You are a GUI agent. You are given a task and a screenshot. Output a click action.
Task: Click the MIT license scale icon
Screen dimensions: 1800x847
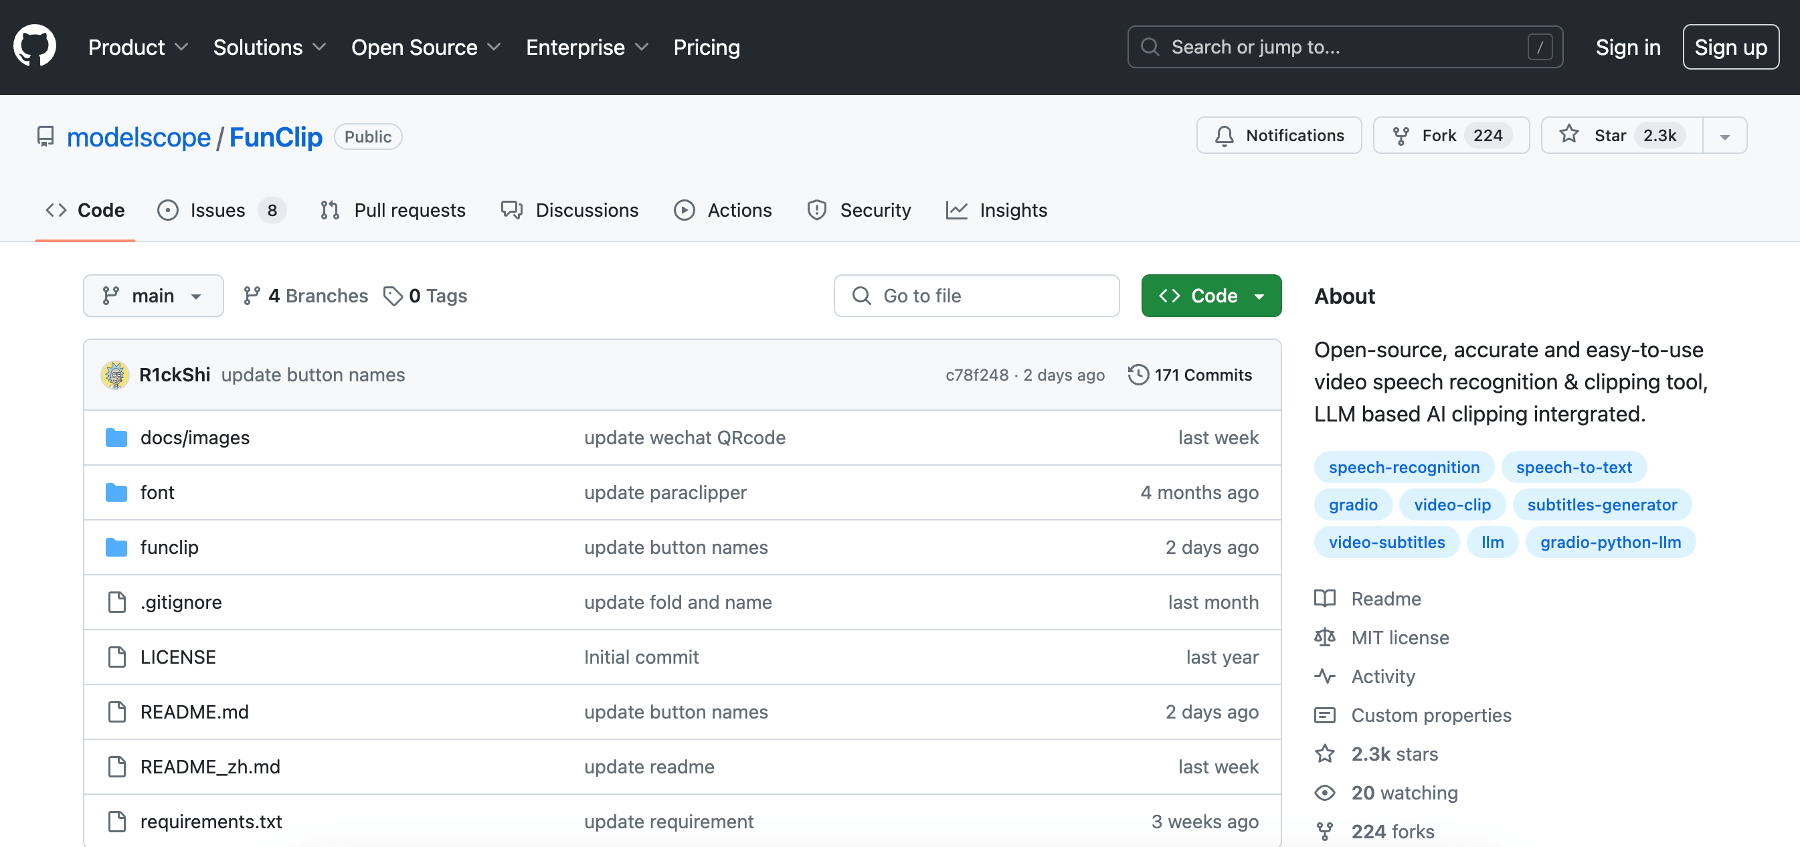coord(1324,638)
